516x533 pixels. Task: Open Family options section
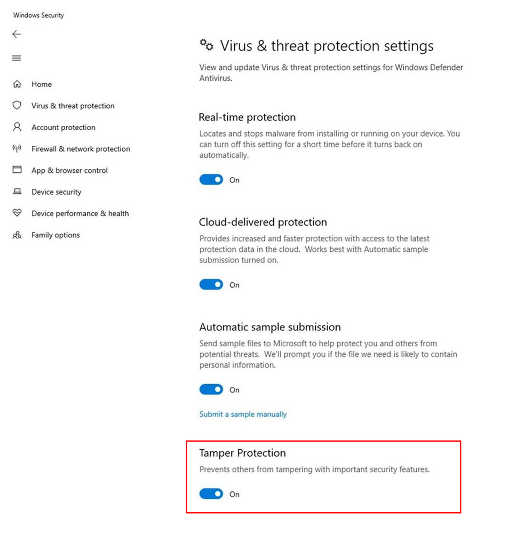tap(55, 235)
